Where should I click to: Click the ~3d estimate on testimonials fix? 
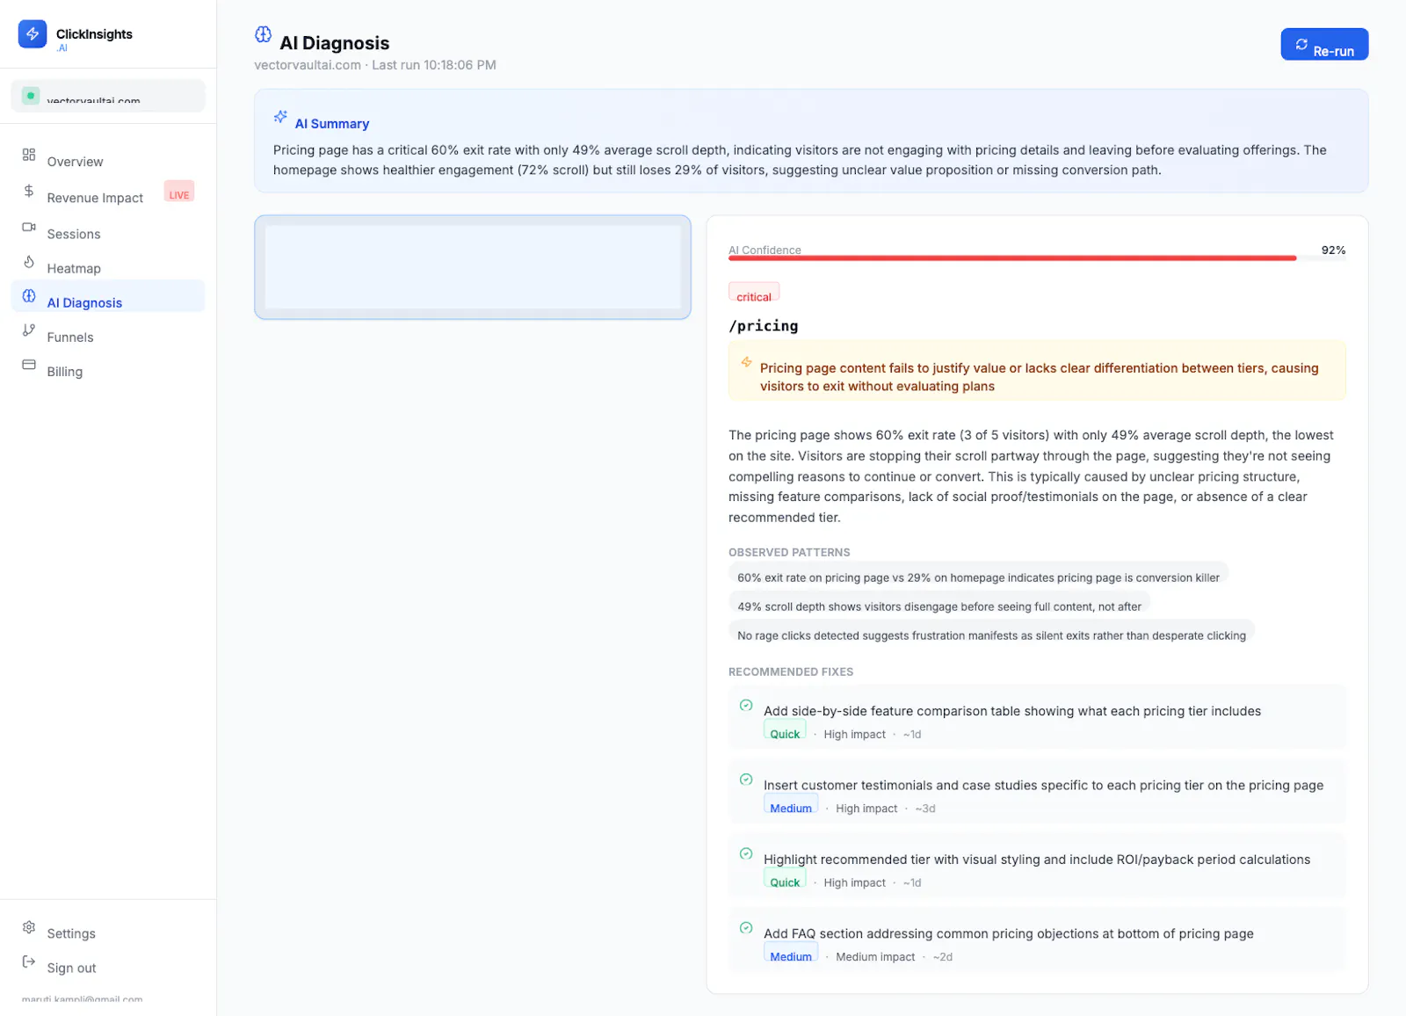[925, 809]
